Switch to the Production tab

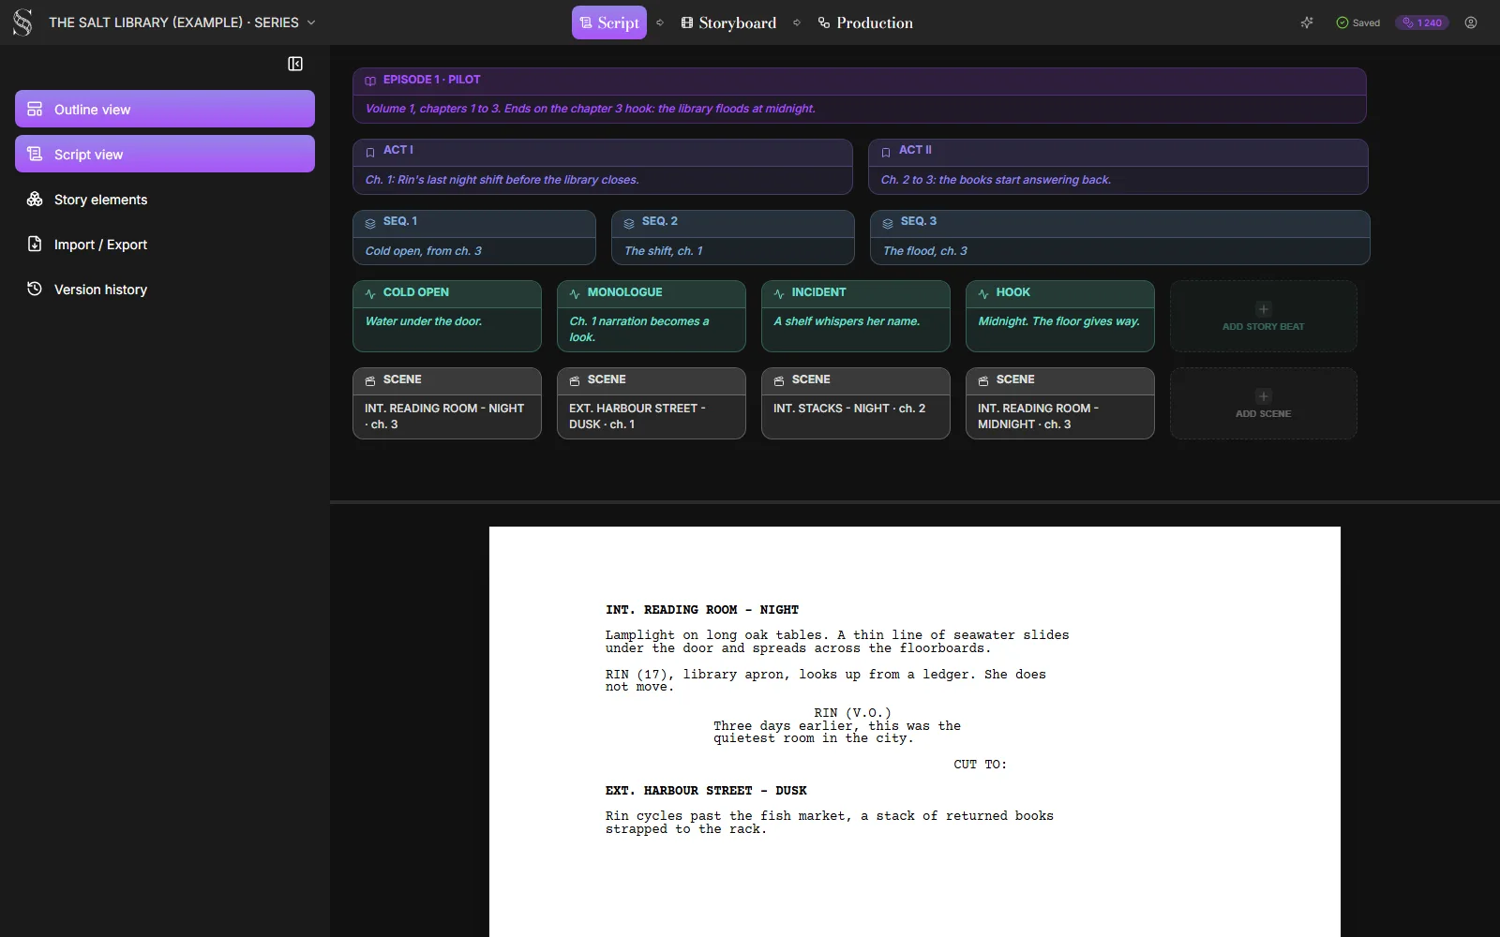tap(865, 22)
